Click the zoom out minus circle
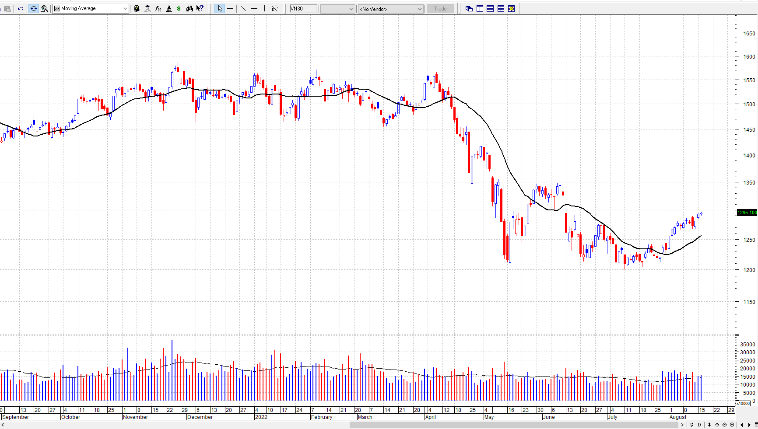 click(724, 425)
